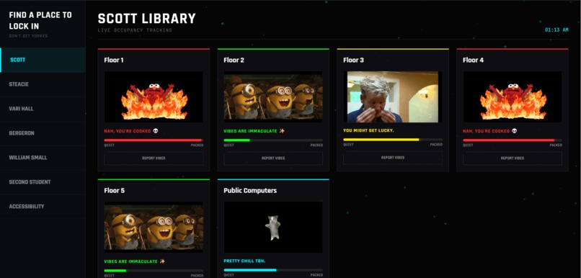Go to BERGERON in the sidebar

(x=43, y=133)
